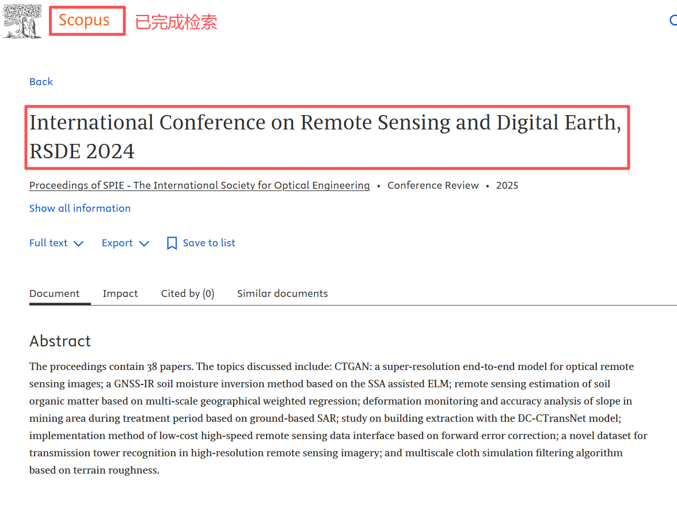The width and height of the screenshot is (677, 511).
Task: Open the Proceedings of SPIE source link
Action: 199,185
